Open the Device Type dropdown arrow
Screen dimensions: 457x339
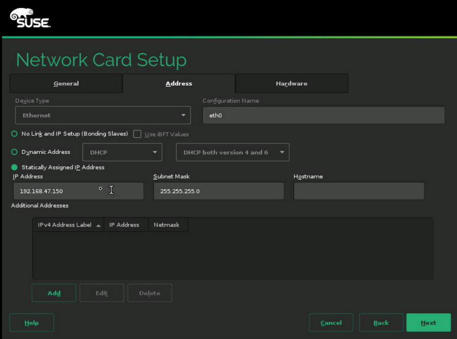183,115
